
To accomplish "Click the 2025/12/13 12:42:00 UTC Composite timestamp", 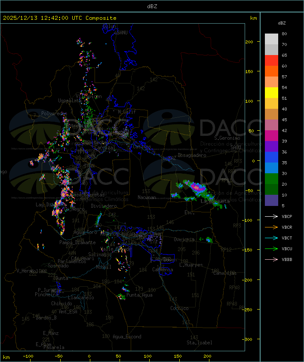I will 60,18.
